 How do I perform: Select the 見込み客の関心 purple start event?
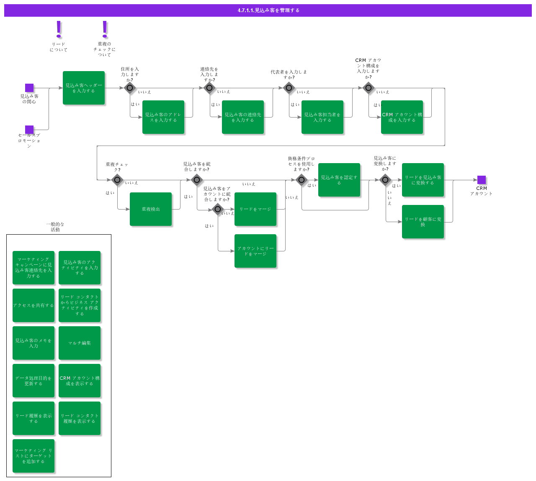pos(29,88)
